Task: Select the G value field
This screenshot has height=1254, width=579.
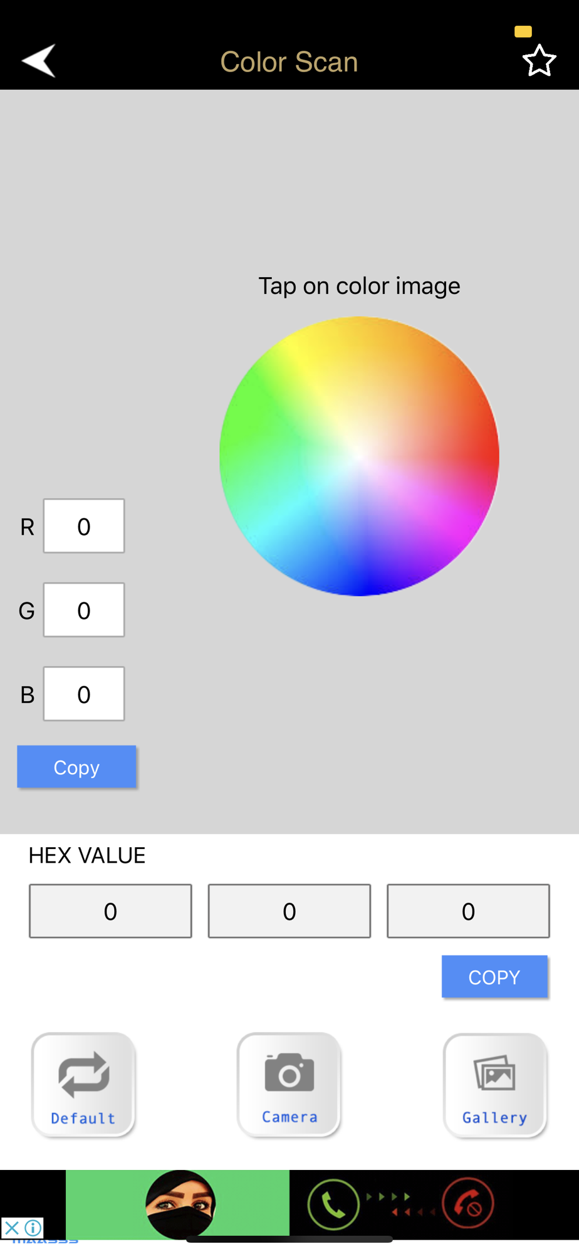Action: pos(84,610)
